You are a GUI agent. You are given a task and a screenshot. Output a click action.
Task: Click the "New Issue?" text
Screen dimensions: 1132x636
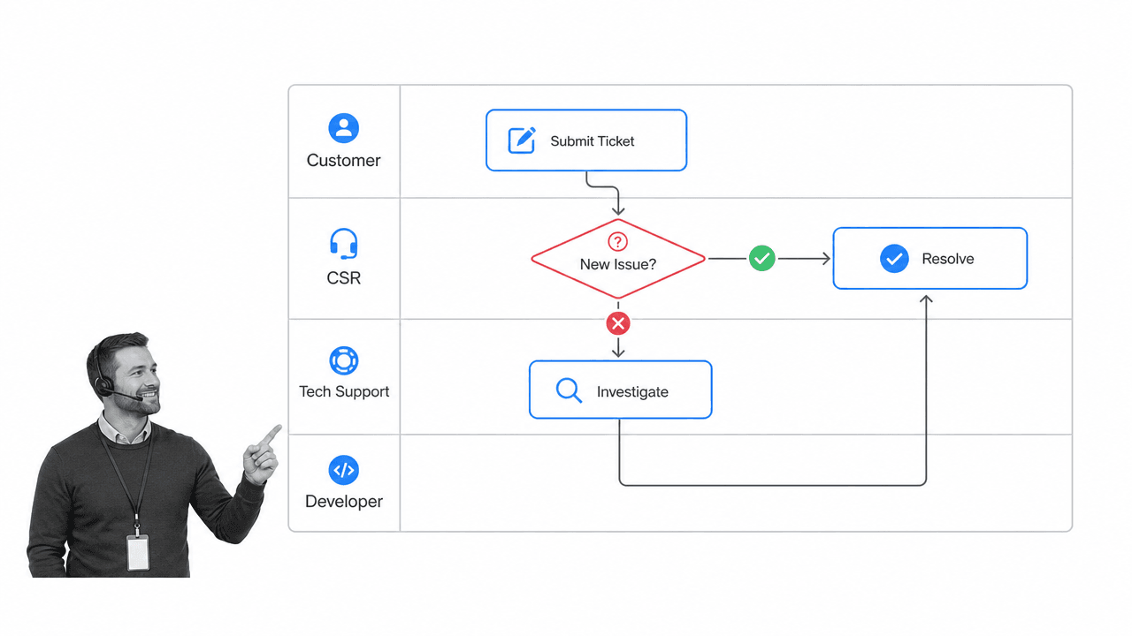pos(618,264)
